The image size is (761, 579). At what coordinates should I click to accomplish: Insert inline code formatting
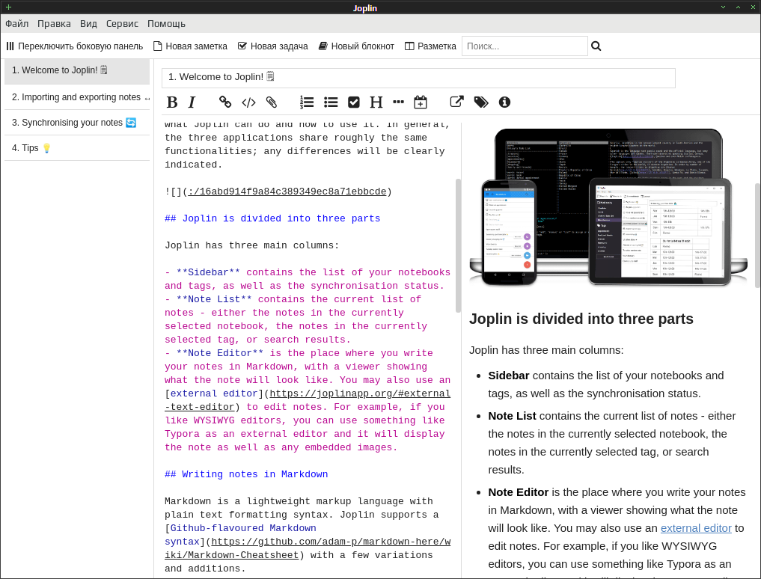coord(248,102)
